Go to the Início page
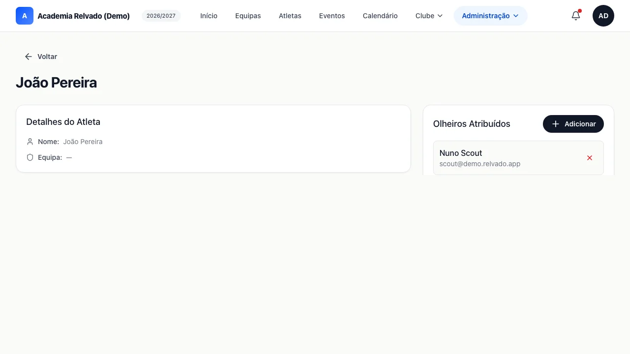The height and width of the screenshot is (354, 630). (x=209, y=16)
